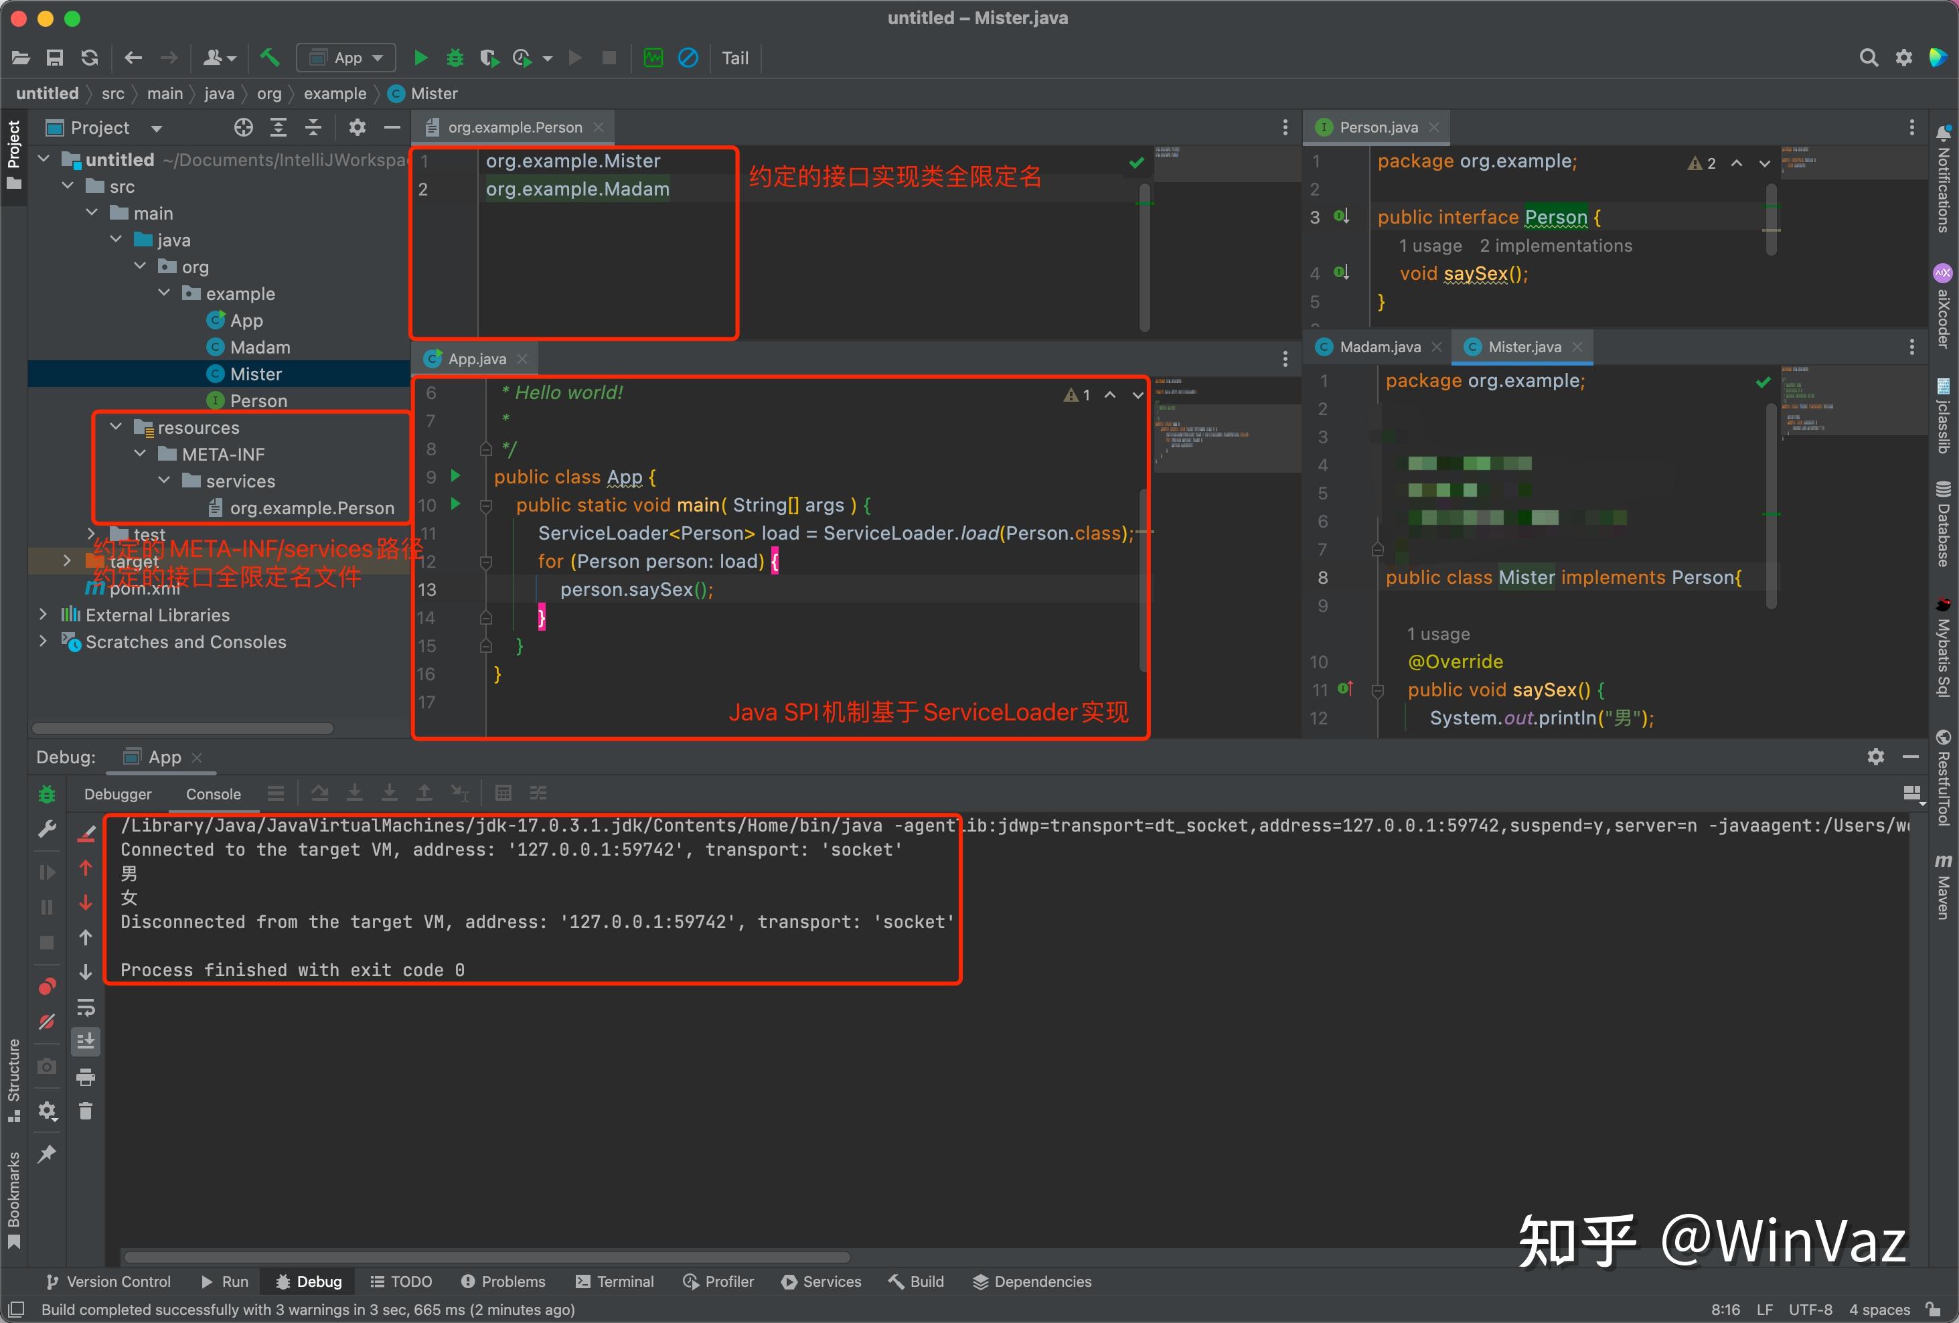Click Select Opened File target icon
This screenshot has width=1959, height=1323.
click(x=244, y=128)
